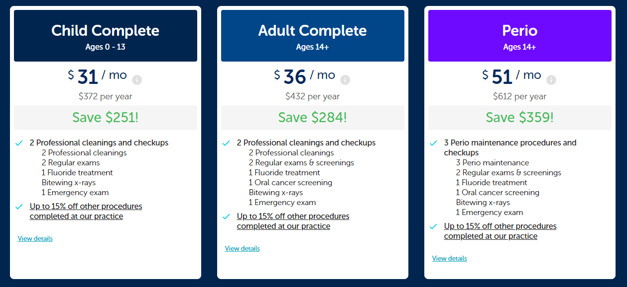Click checkmark beside Perio maintenance procedures
Image resolution: width=627 pixels, height=287 pixels.
(433, 143)
